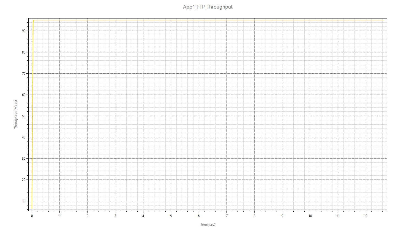Select the Time (sec) axis label
The image size is (393, 230).
[x=208, y=224]
